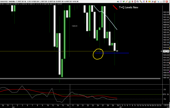Restore the chart window size
Viewport: 170px width, 108px height.
click(x=164, y=2)
